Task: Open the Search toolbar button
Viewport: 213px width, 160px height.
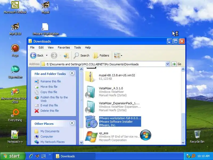Action: 81,55
